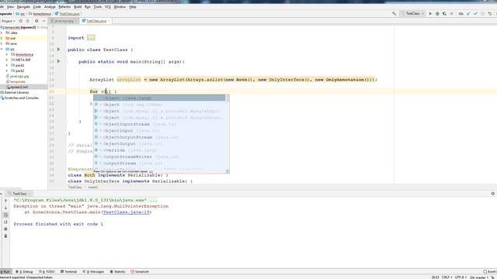Open the Terminal tool window button
The image size is (497, 279).
coord(69,272)
